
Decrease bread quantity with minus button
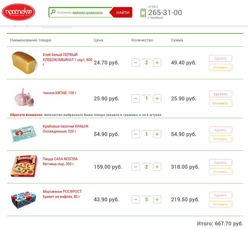point(136,63)
